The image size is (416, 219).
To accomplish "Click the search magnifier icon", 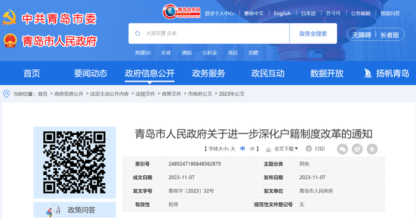I will point(137,33).
